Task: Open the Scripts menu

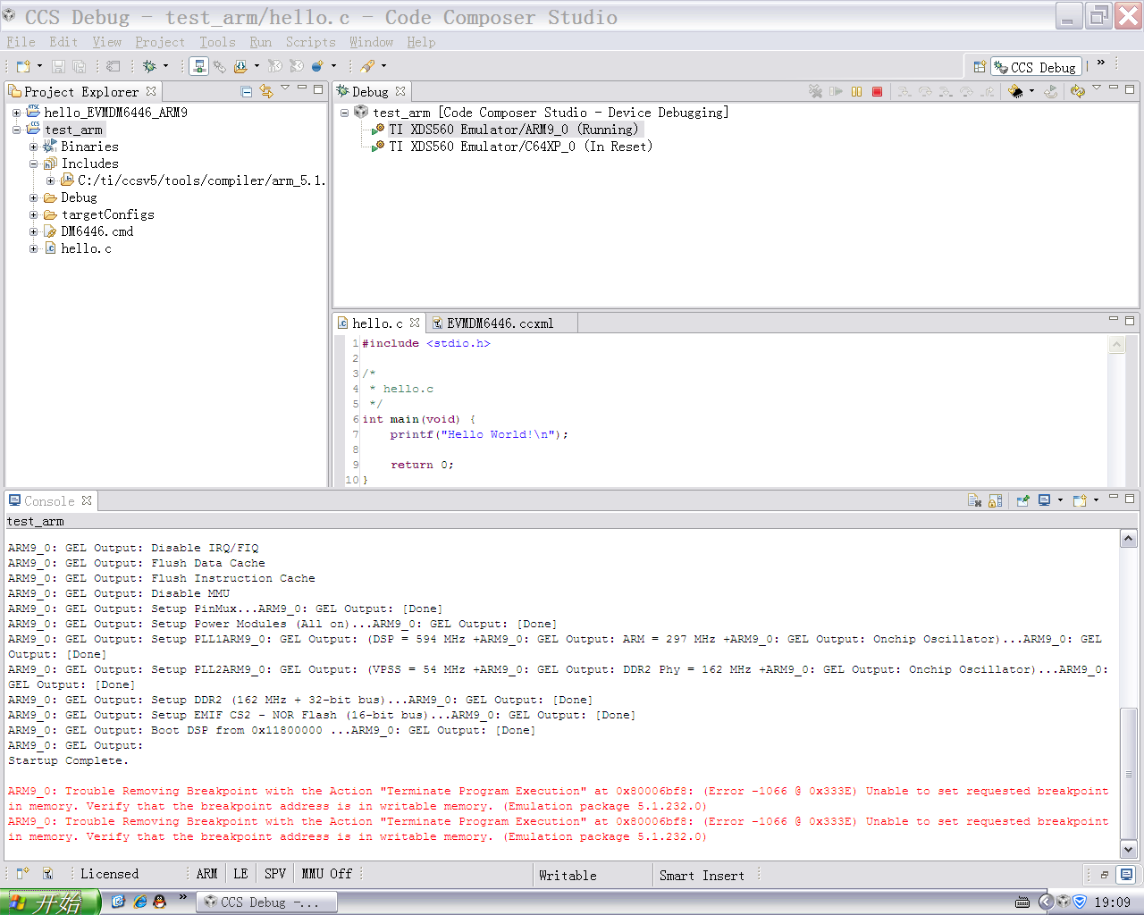Action: tap(311, 42)
